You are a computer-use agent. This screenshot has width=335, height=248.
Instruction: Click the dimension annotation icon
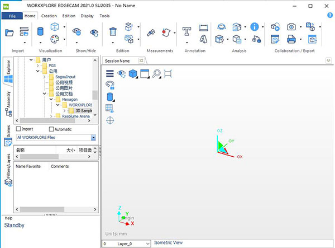(x=203, y=27)
